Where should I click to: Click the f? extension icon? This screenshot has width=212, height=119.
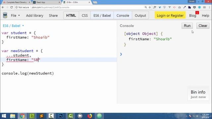click(x=155, y=7)
